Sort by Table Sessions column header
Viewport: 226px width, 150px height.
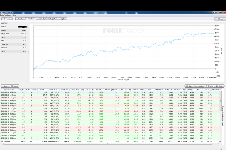(x=31, y=90)
